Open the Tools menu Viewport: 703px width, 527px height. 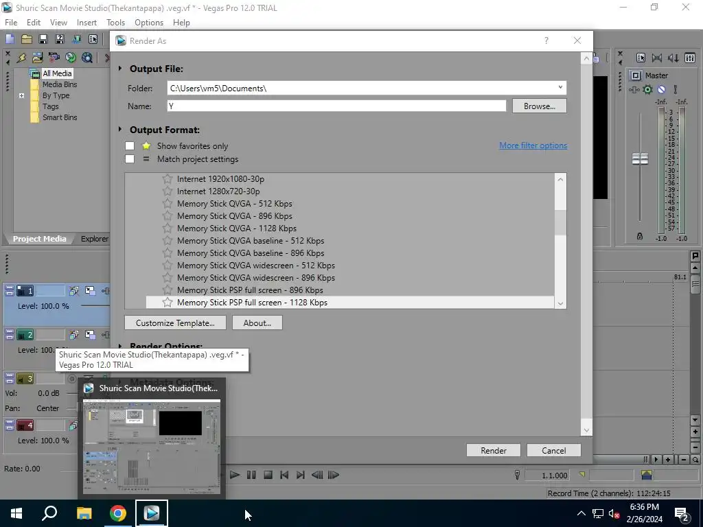[x=115, y=23]
